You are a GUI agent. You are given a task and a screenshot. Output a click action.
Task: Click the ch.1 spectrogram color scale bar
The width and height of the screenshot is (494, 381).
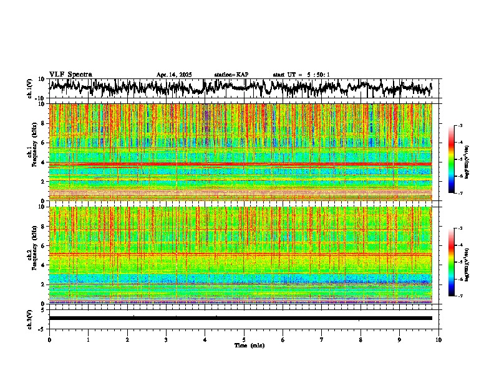tap(451, 159)
